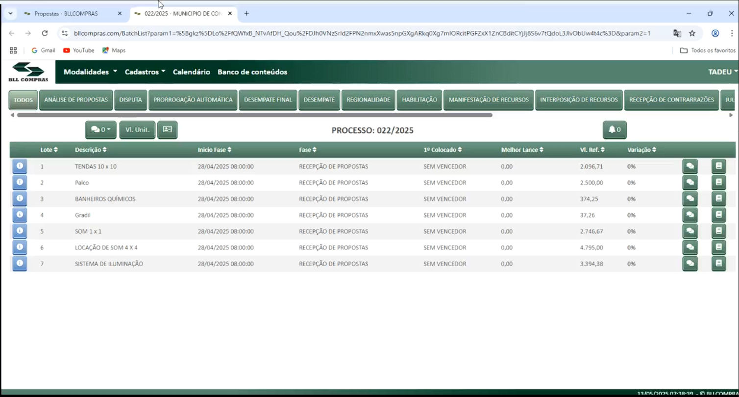Expand the Modalidades dropdown menu
739x397 pixels.
(90, 72)
